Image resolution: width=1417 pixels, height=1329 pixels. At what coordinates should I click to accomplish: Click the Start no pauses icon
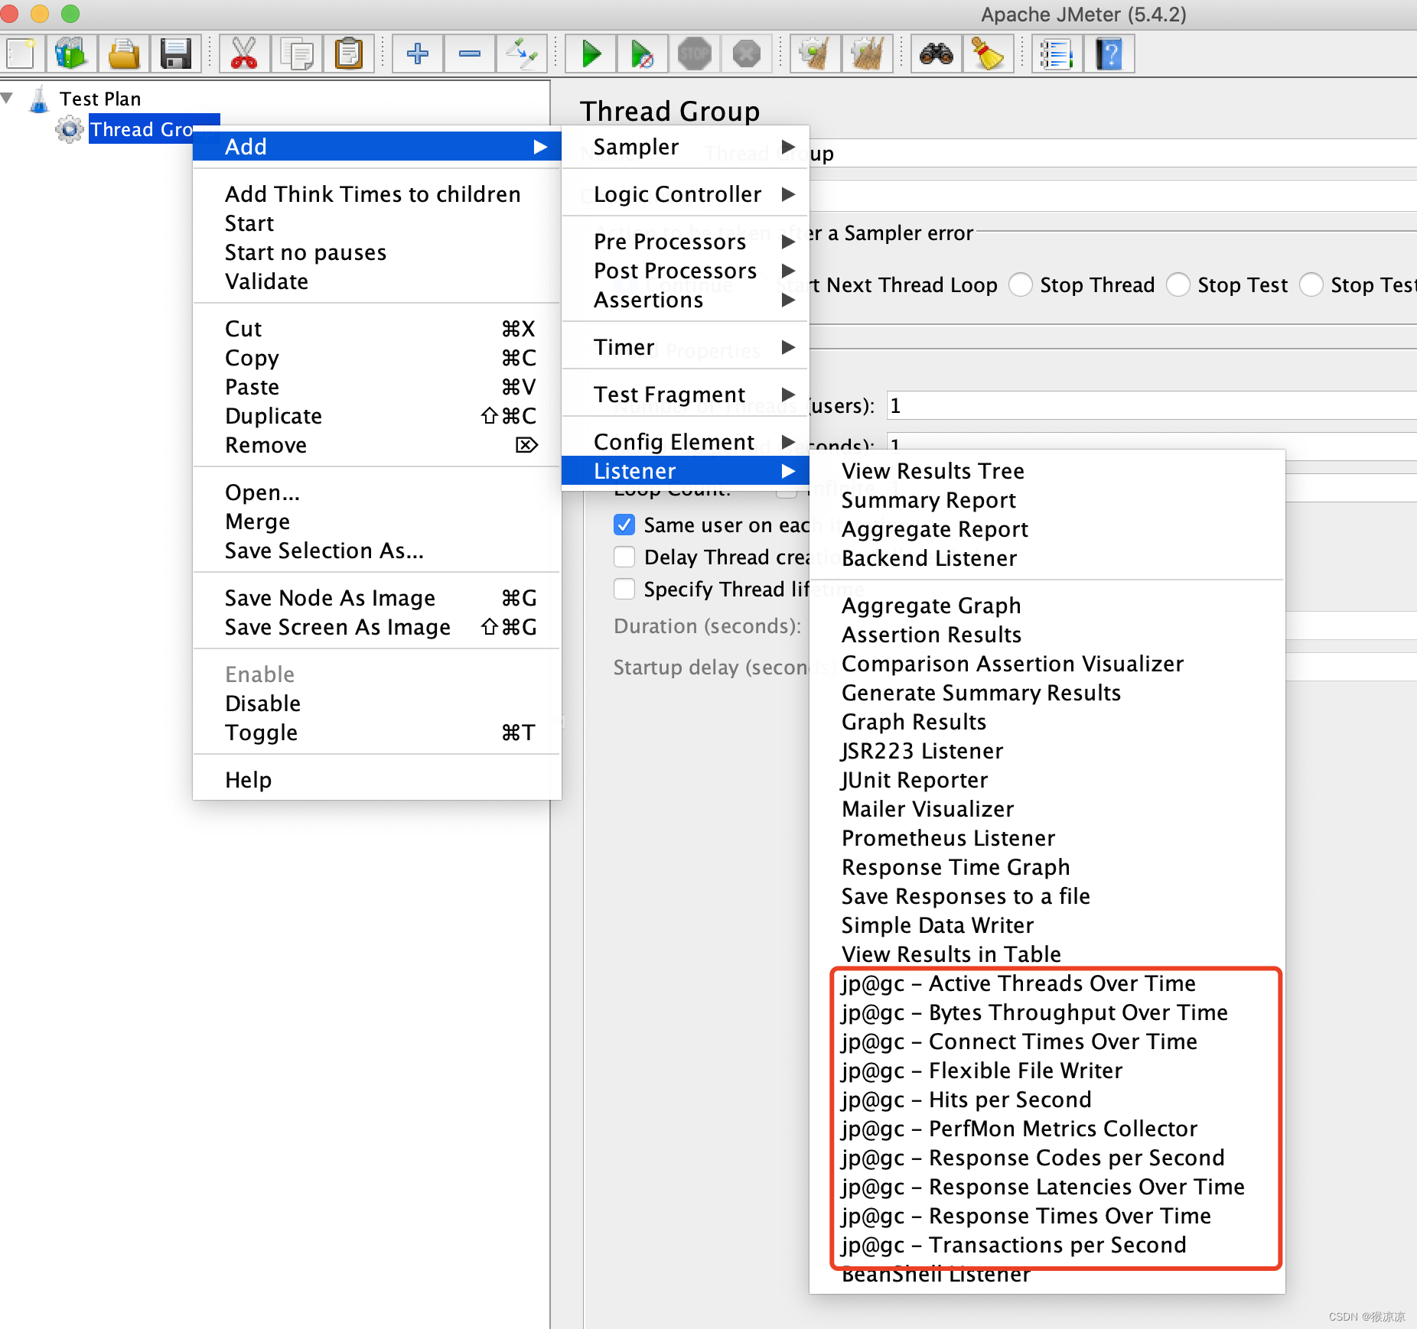click(x=643, y=54)
